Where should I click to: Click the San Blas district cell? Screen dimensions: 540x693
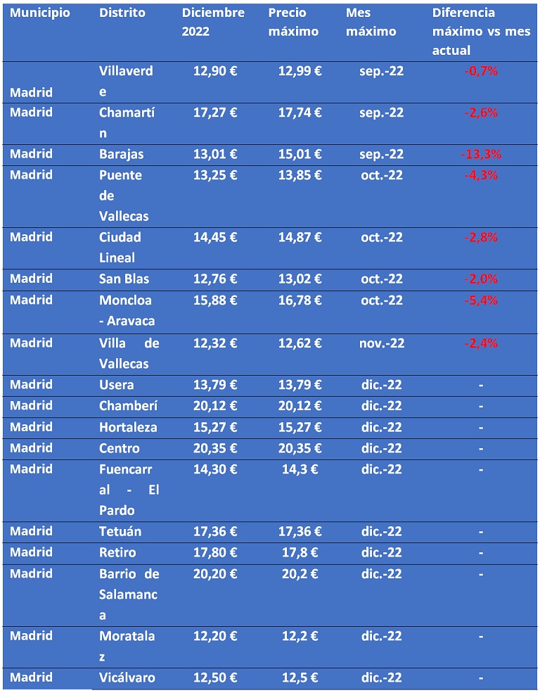[124, 279]
